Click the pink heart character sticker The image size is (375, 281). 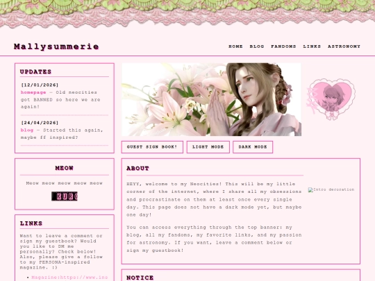[x=331, y=99]
